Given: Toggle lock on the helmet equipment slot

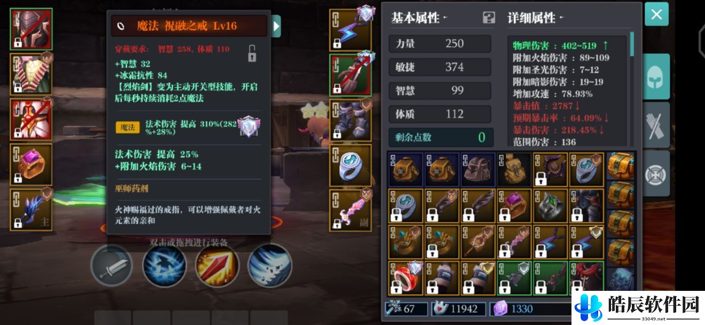Looking at the screenshot, I should [18, 42].
